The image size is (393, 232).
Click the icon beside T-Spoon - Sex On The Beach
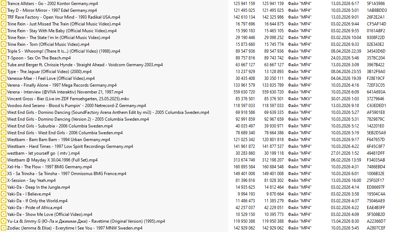pyautogui.click(x=4, y=58)
